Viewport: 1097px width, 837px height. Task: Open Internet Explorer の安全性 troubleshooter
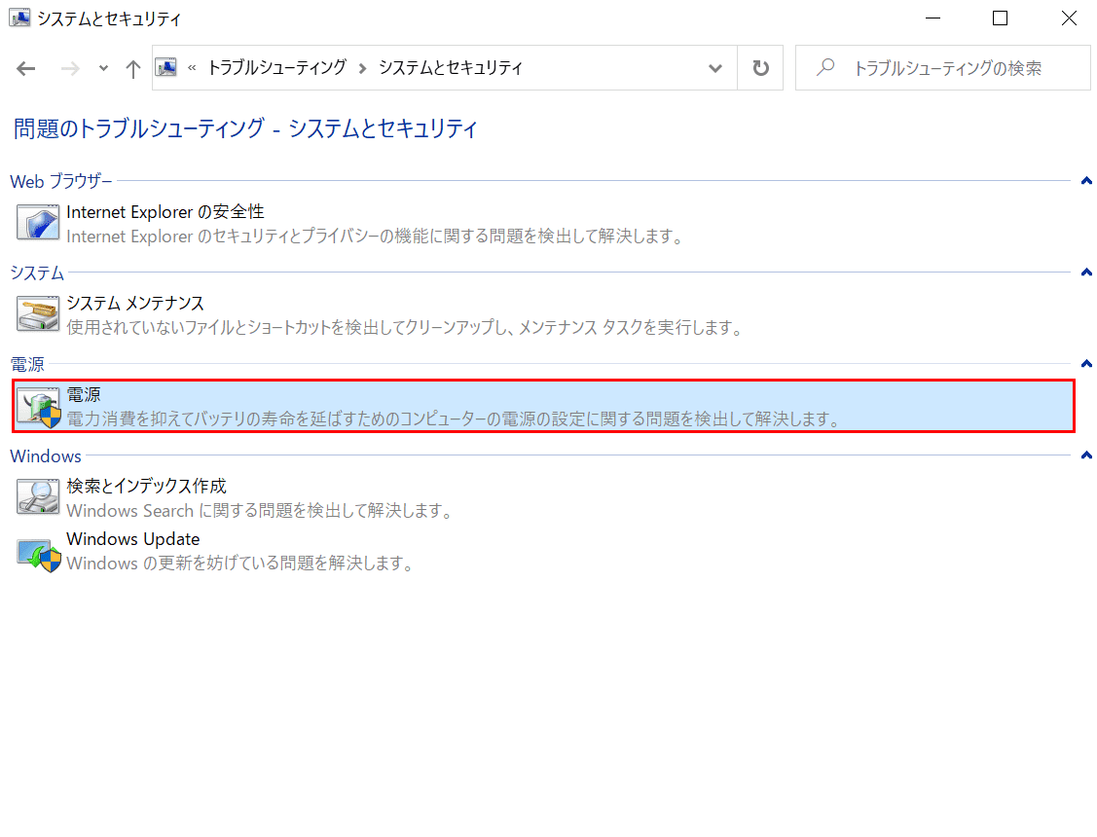pyautogui.click(x=165, y=212)
